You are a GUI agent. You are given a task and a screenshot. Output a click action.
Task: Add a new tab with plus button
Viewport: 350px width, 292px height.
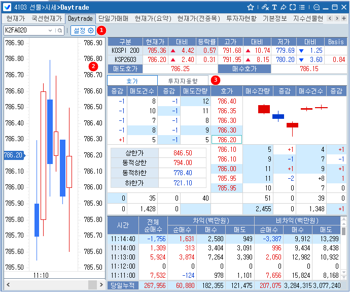(x=344, y=18)
